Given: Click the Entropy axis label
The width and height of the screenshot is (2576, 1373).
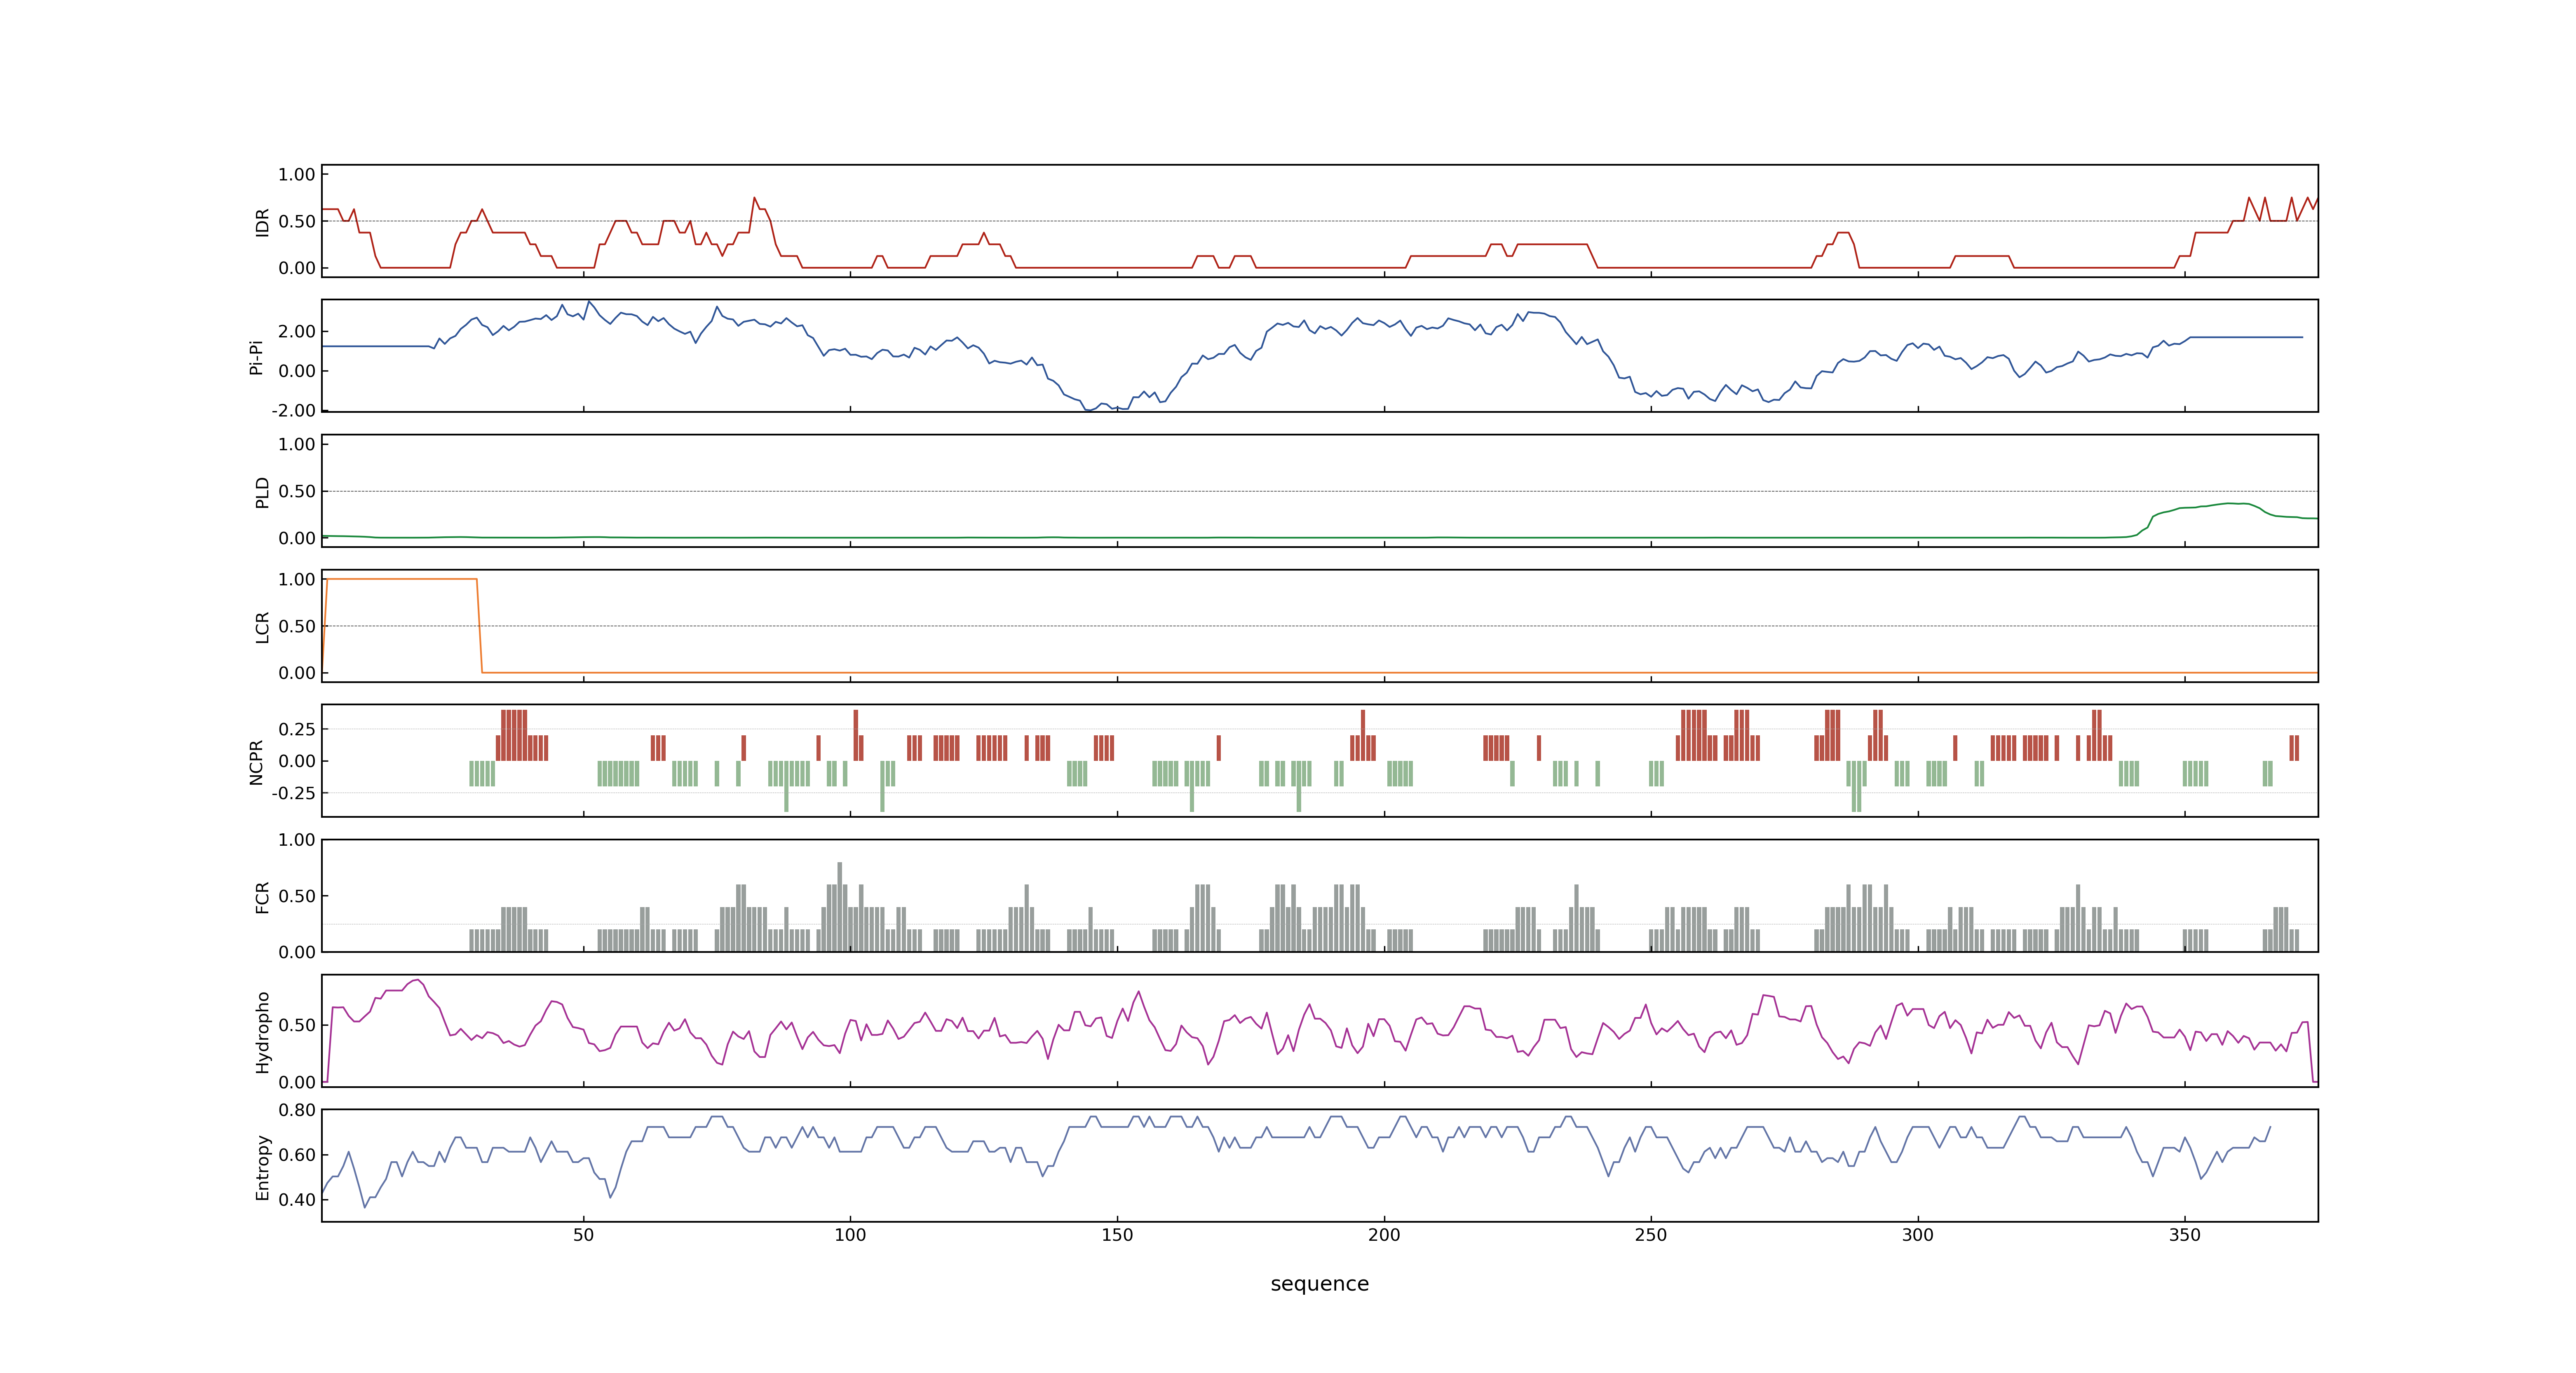Looking at the screenshot, I should 262,1167.
